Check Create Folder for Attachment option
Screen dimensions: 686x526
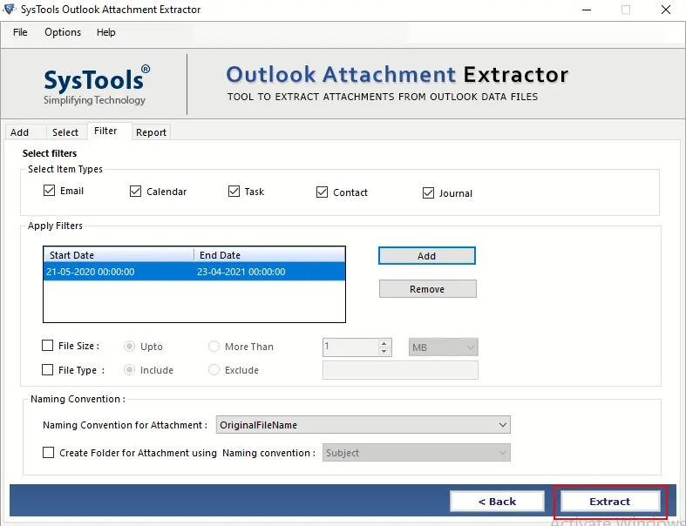[48, 453]
